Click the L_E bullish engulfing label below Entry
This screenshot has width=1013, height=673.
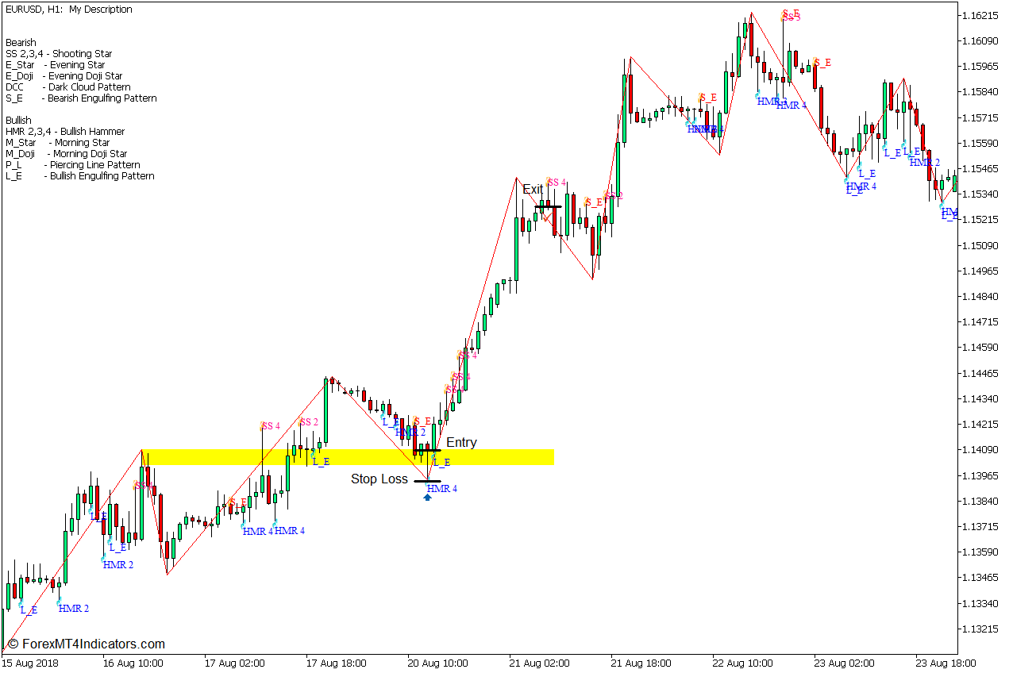click(x=444, y=461)
